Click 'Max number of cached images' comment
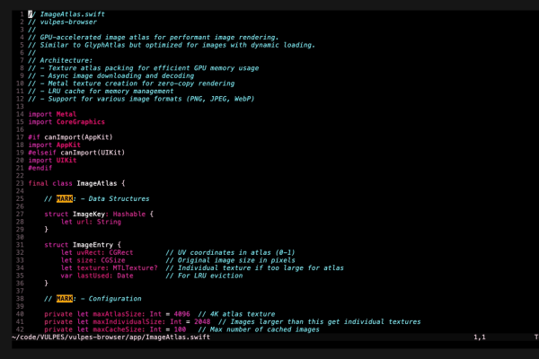The height and width of the screenshot is (359, 539). 259,329
